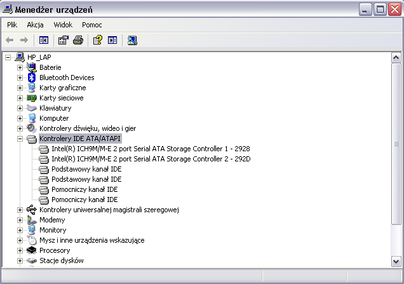Expand the Monitory node
This screenshot has height=284, width=404.
point(20,230)
